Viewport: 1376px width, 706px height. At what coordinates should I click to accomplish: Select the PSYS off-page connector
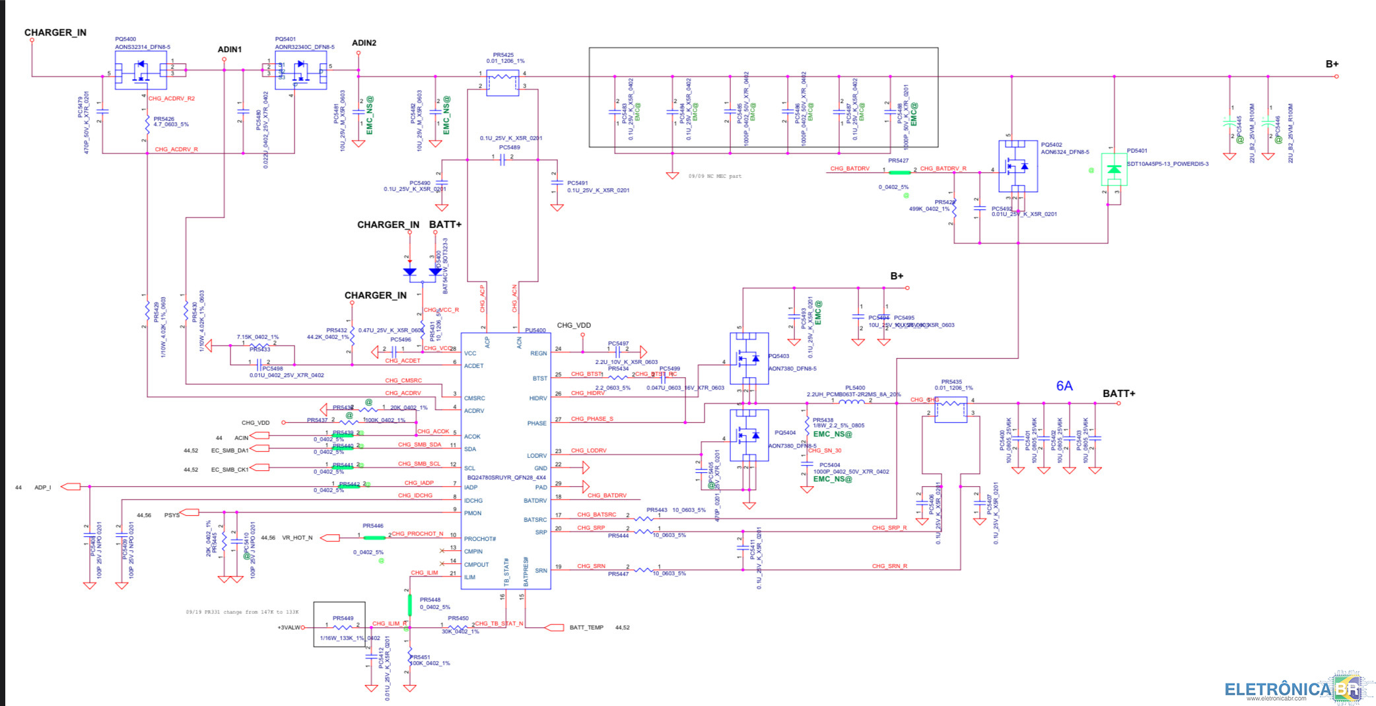tap(190, 512)
